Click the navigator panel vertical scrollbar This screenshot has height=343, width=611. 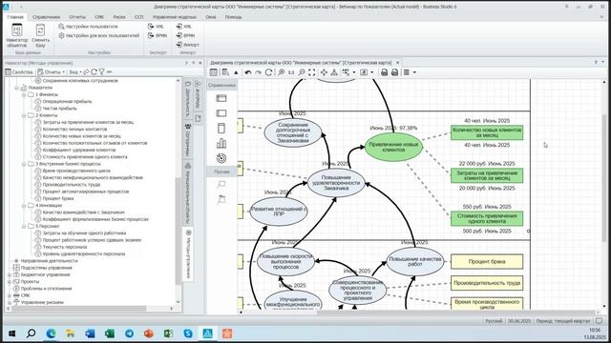179,230
